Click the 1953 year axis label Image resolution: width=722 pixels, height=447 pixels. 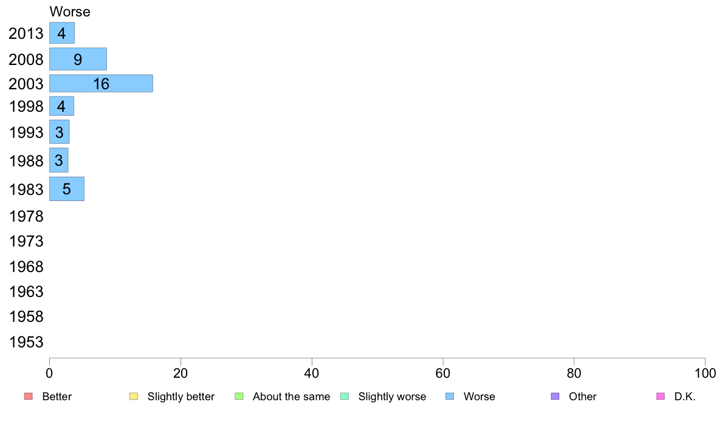tap(26, 342)
